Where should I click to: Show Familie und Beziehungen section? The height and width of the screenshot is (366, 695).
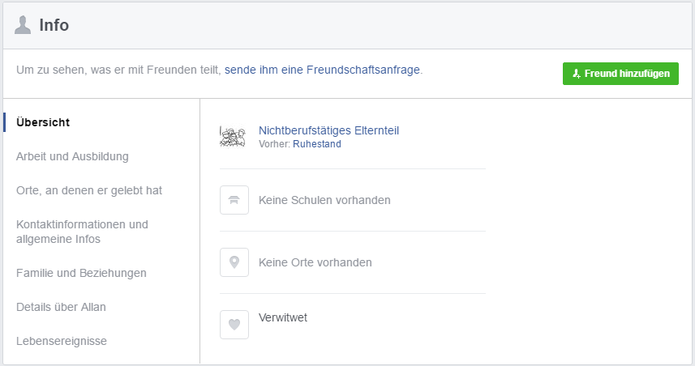[81, 273]
